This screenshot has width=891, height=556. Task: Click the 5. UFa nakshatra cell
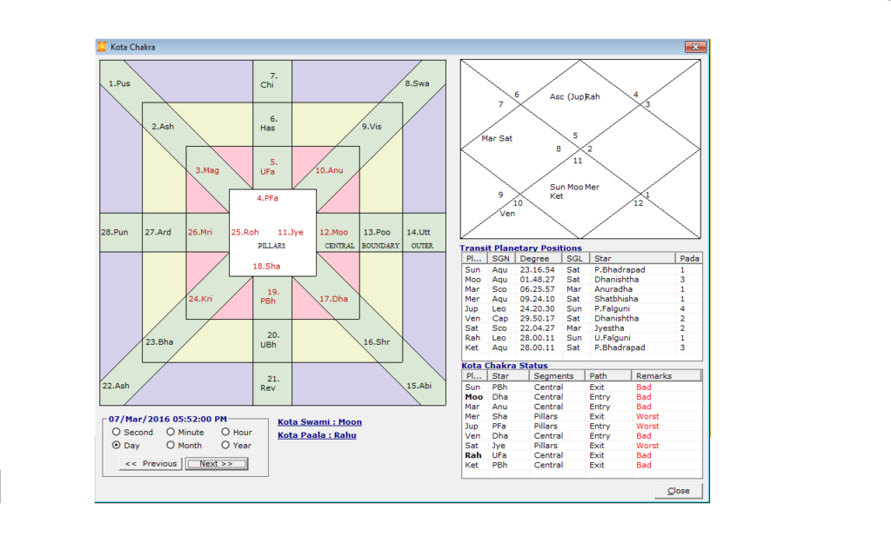[271, 167]
